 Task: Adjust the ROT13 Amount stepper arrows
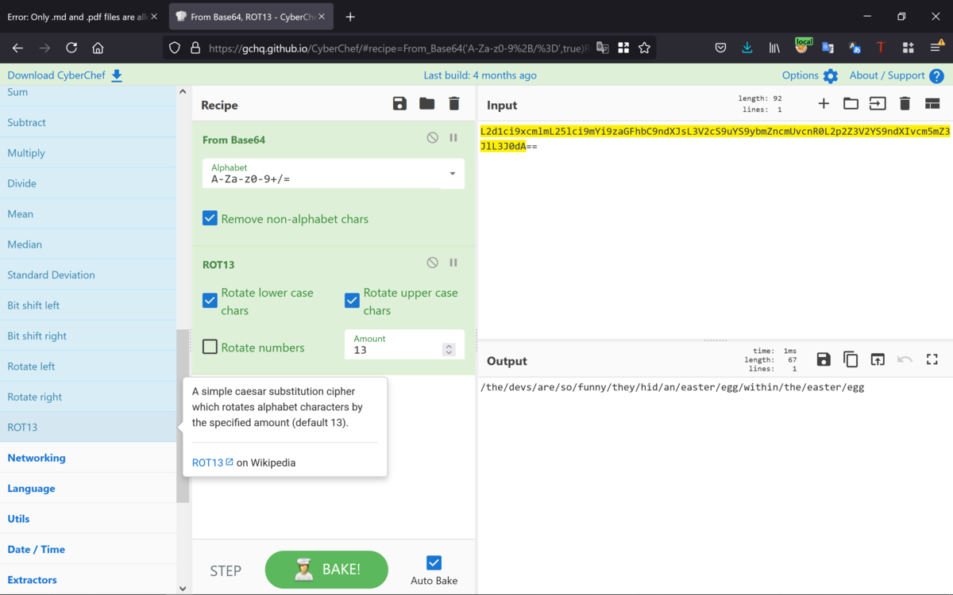[449, 349]
